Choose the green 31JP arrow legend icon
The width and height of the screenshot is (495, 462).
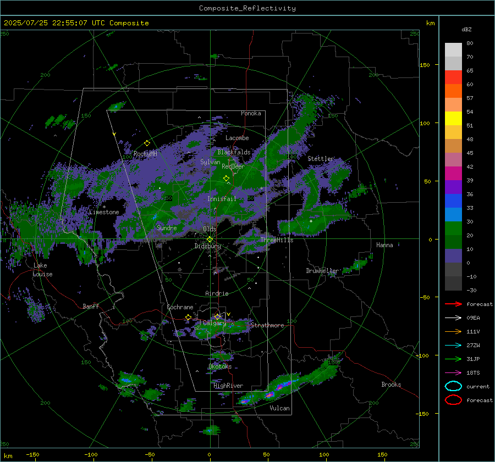click(x=453, y=359)
